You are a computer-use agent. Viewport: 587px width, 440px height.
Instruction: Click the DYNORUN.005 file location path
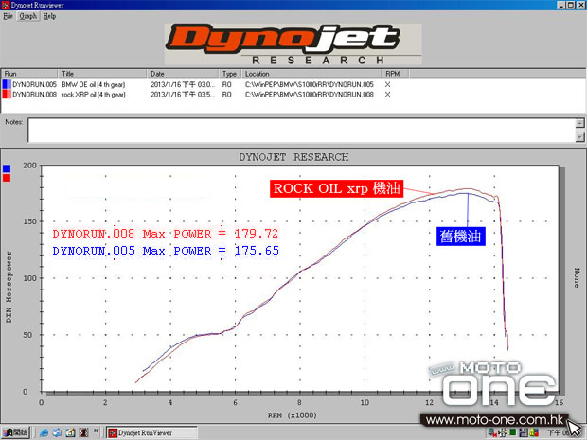[x=310, y=84]
